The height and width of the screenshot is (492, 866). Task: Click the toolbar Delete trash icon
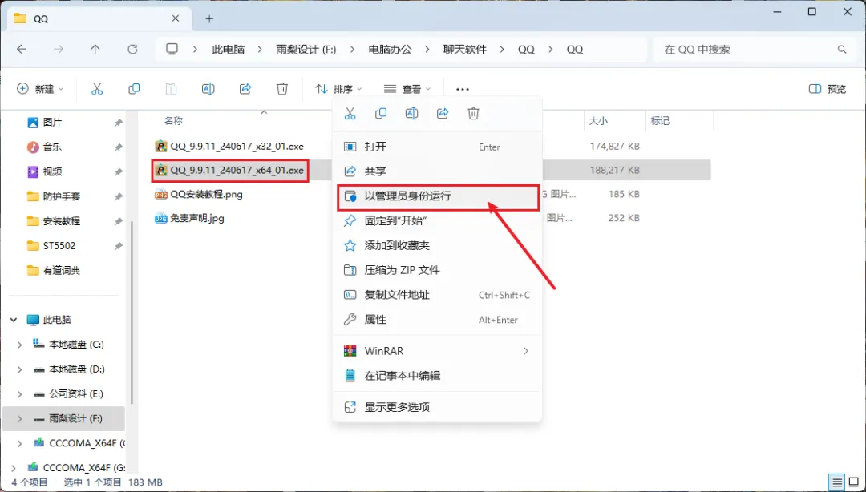pyautogui.click(x=282, y=89)
